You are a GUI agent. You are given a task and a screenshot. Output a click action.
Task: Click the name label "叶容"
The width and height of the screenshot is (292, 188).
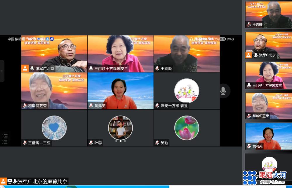98,143
